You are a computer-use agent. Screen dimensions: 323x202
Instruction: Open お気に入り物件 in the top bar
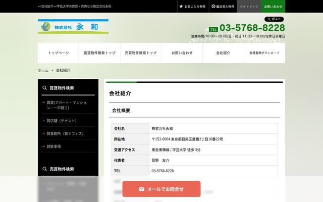193,7
